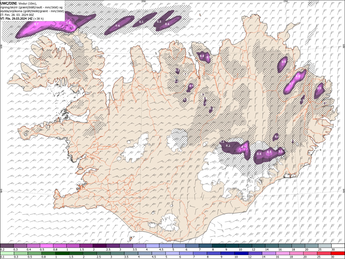
Task: Select the lower legend swatch between 0.3 and 0.5
Action: click(21, 253)
